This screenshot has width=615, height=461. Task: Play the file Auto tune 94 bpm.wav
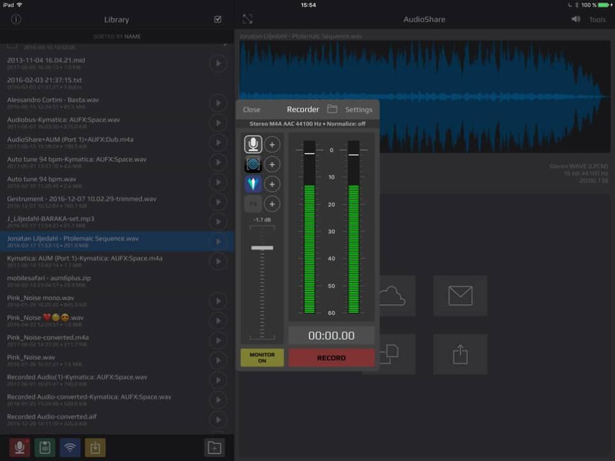click(x=218, y=181)
